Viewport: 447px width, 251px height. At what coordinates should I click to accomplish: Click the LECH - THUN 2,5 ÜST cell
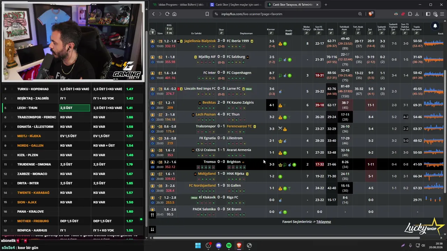[x=74, y=108]
